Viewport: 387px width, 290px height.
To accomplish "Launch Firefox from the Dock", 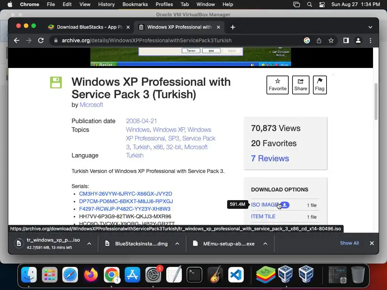I will 91,275.
